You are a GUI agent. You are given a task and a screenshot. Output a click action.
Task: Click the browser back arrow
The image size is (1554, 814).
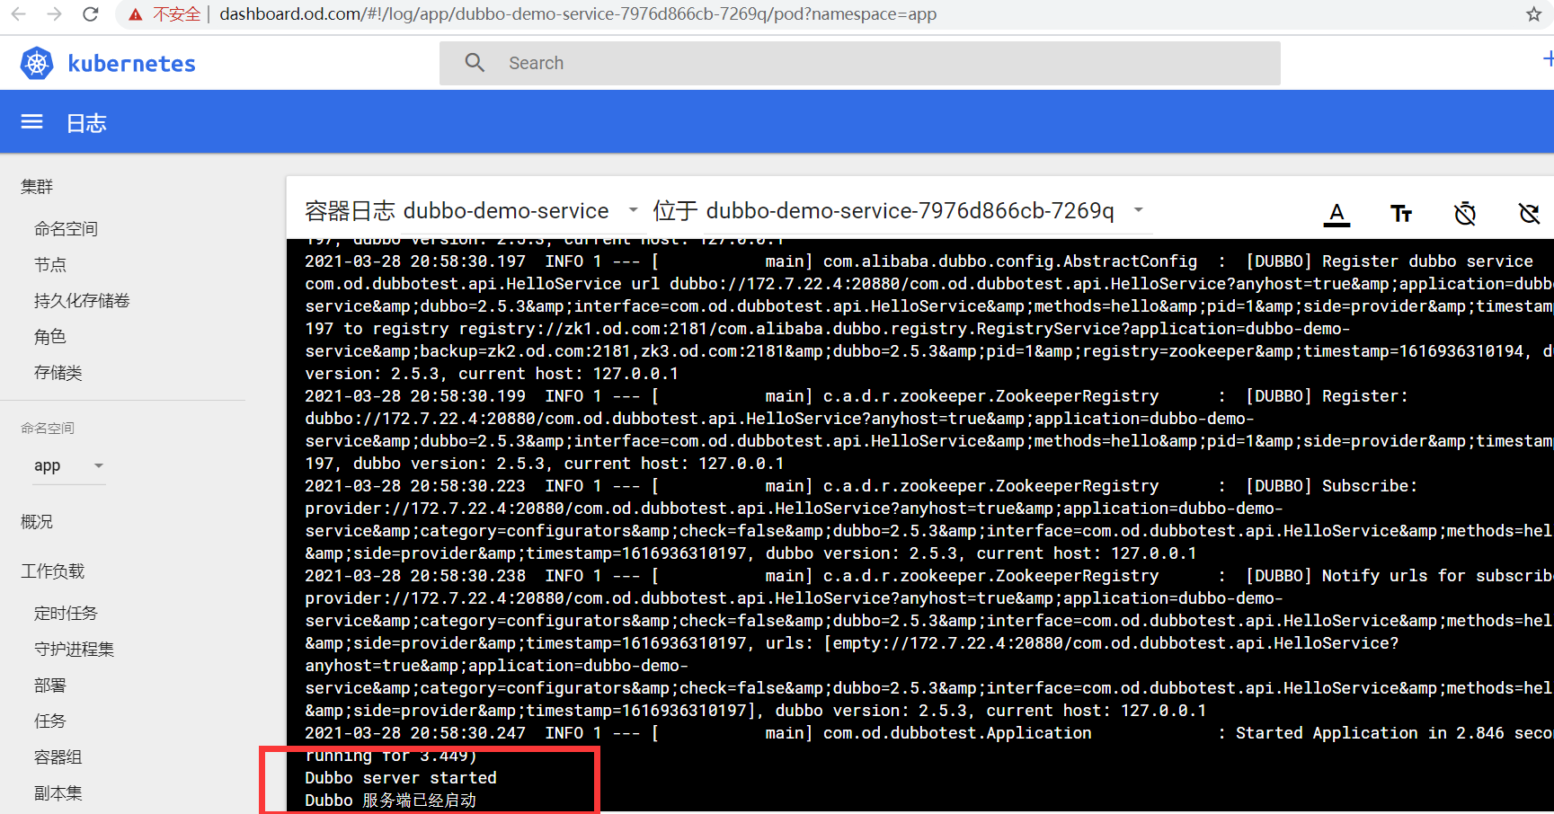click(18, 14)
